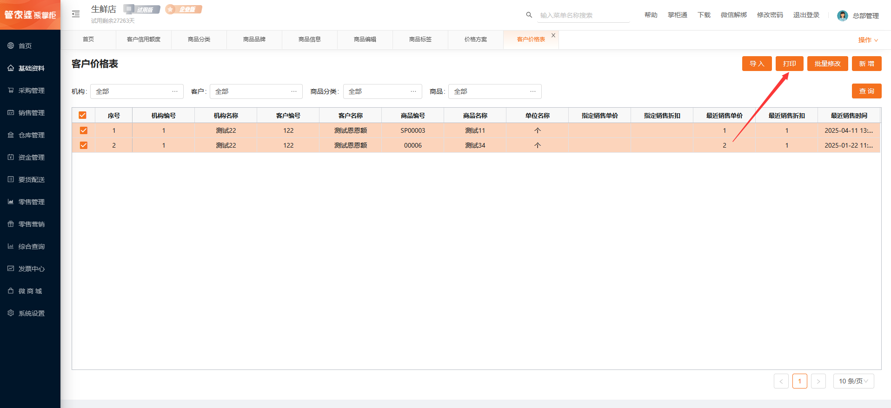Switch to the 价格方案 tab
Screen dimensions: 891x408
[x=476, y=39]
